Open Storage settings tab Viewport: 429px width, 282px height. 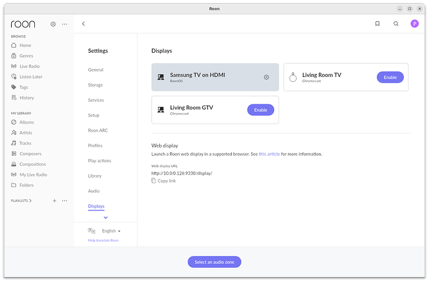[95, 85]
